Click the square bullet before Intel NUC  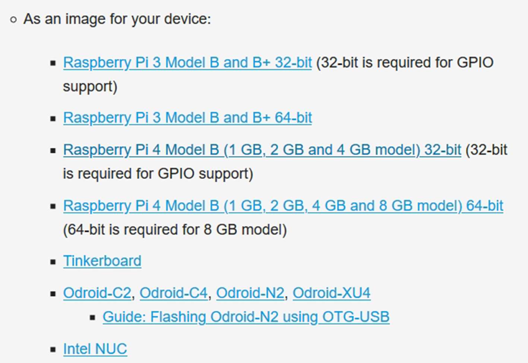53,350
